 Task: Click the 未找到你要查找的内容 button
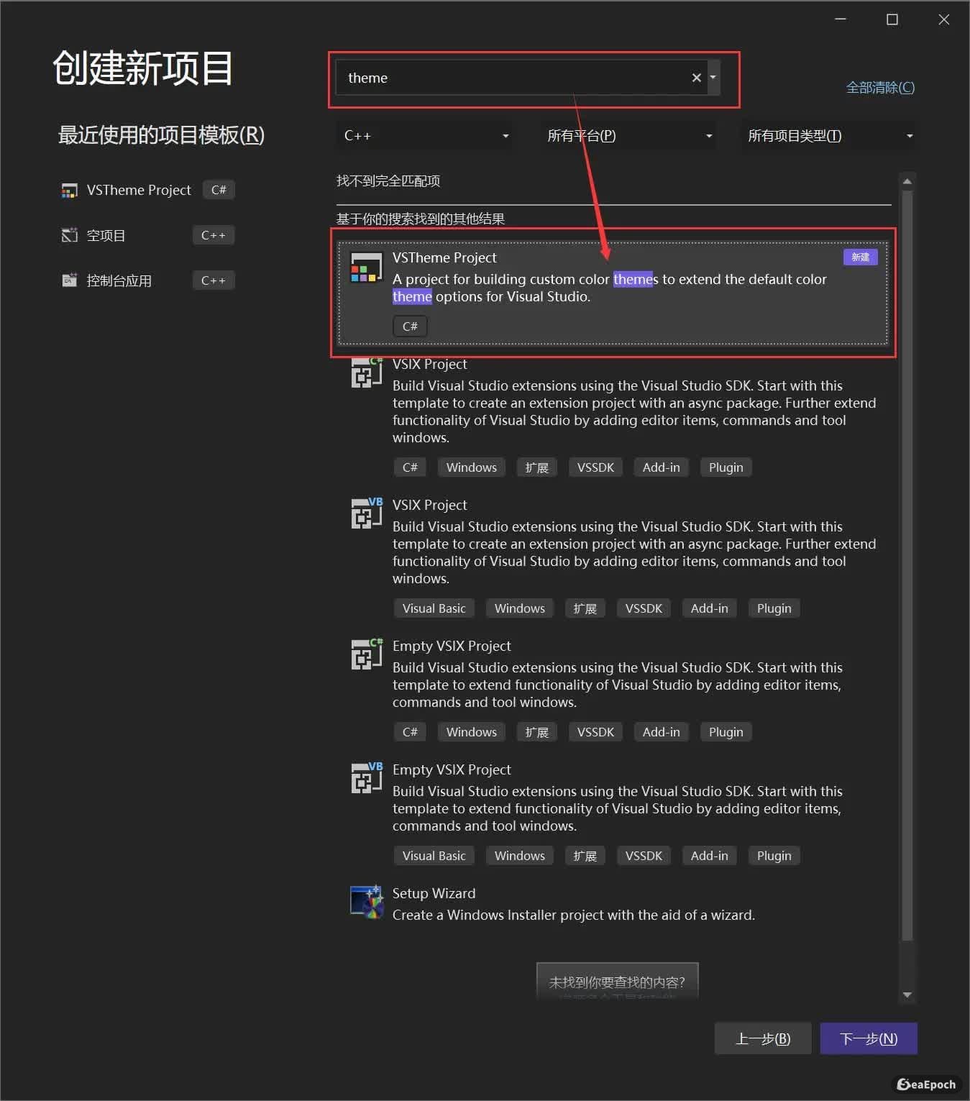618,981
